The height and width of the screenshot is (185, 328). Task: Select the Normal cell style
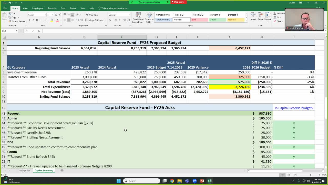point(181,20)
